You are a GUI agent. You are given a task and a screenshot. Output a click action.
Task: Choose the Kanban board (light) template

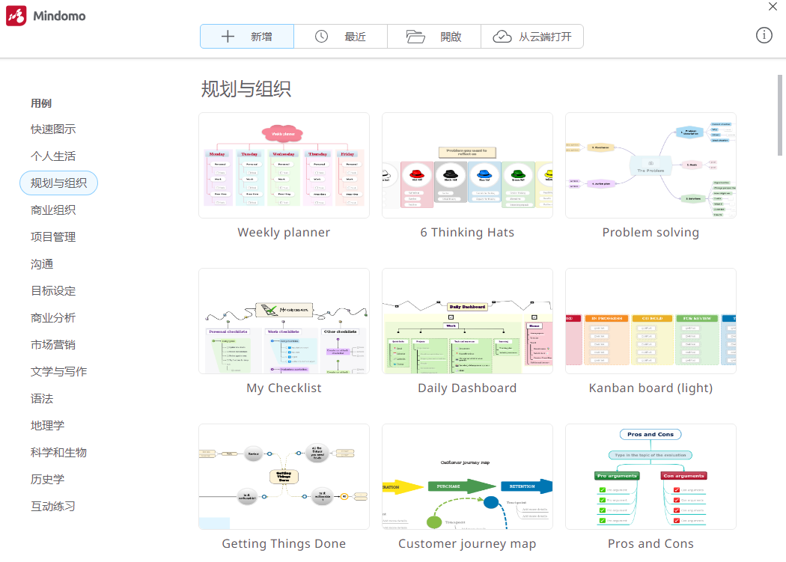(x=651, y=321)
